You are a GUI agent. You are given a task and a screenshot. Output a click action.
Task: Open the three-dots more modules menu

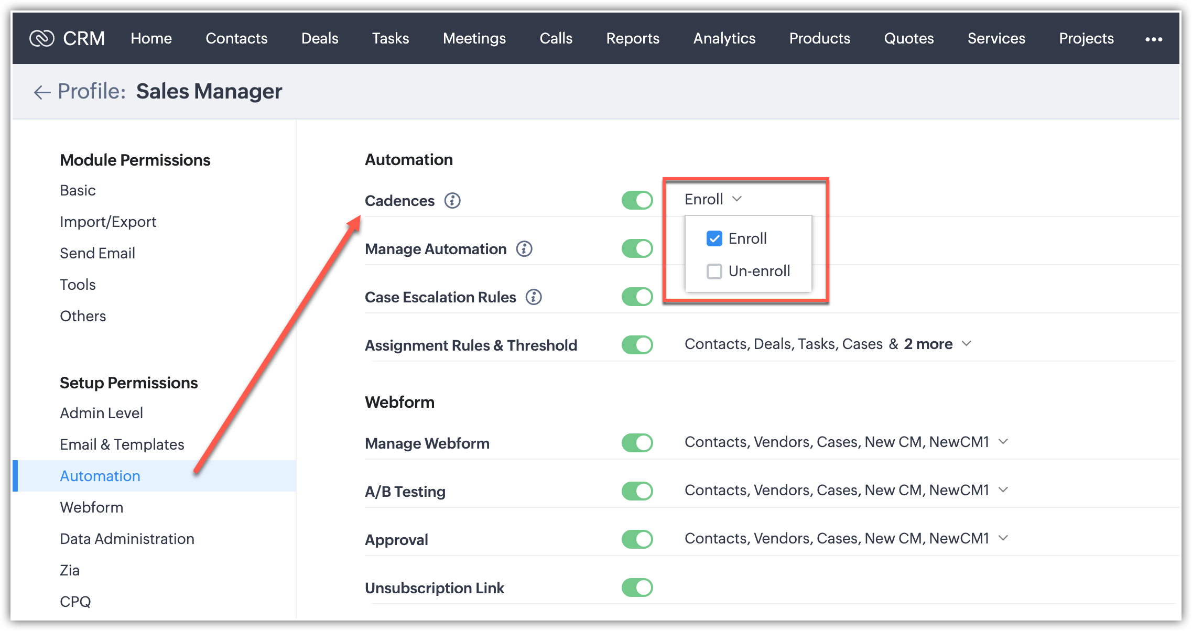click(1153, 39)
